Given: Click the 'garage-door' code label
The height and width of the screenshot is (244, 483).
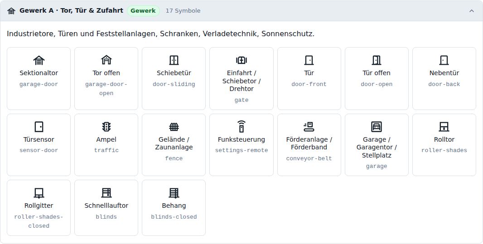Looking at the screenshot, I should pyautogui.click(x=39, y=84).
